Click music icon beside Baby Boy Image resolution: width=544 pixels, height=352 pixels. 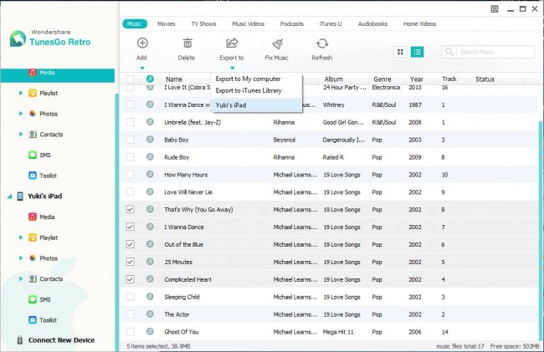150,140
